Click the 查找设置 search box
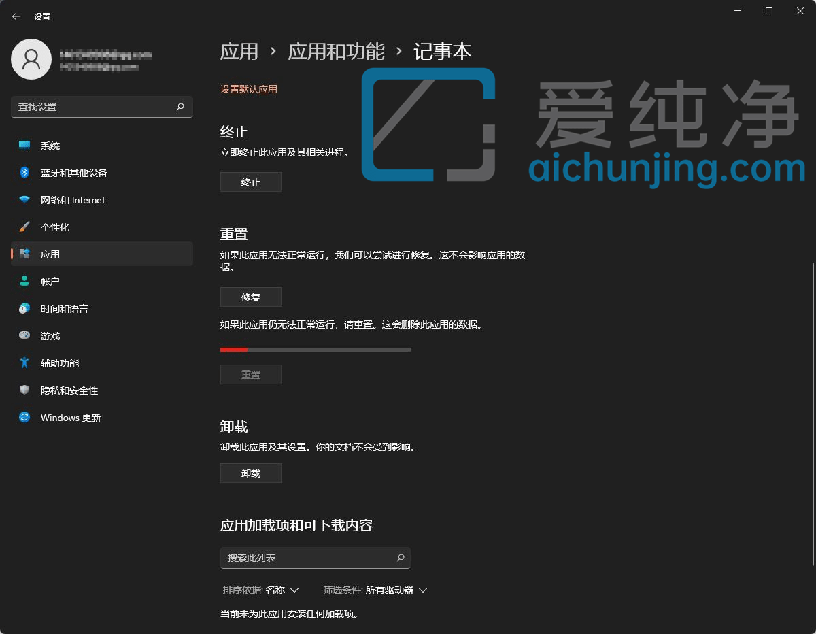Screen dimensions: 816x634 click(102, 107)
